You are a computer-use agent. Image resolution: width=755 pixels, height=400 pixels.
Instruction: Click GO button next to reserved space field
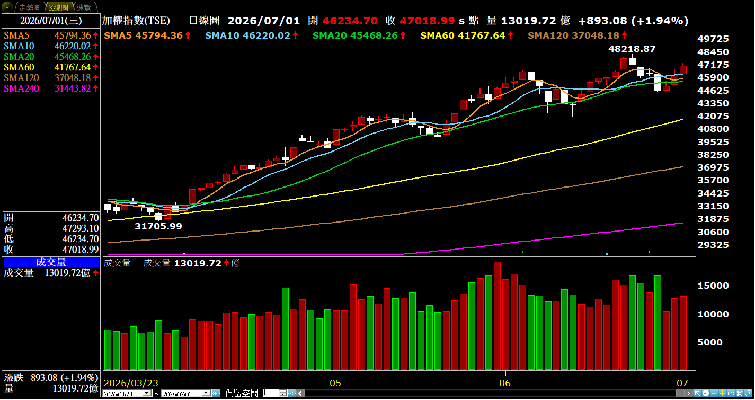292,393
